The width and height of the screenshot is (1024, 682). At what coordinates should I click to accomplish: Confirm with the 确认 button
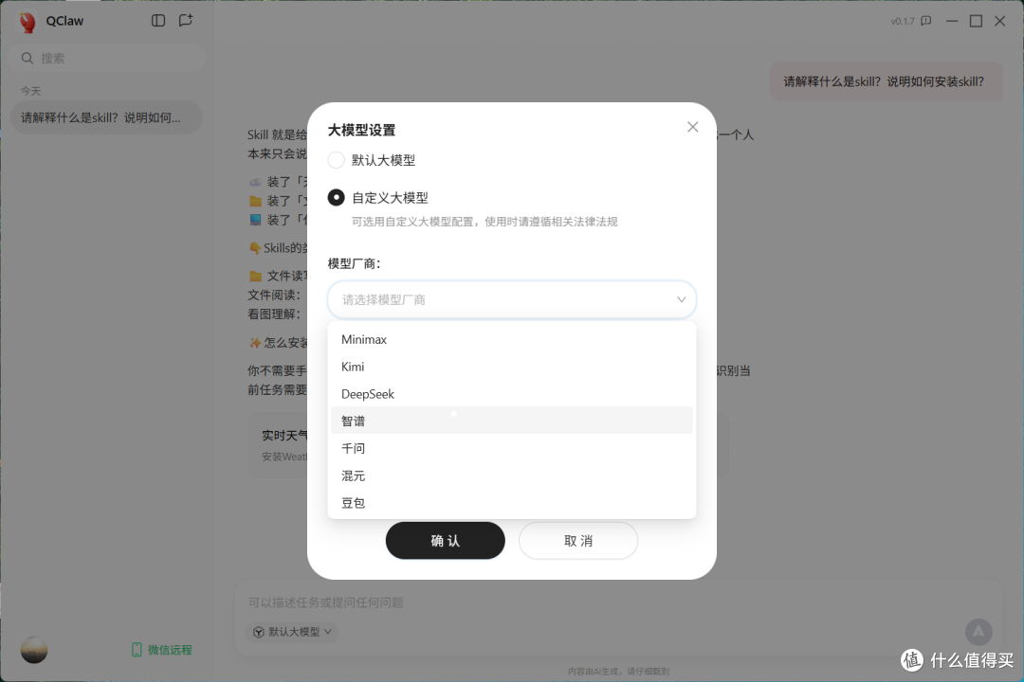click(446, 540)
